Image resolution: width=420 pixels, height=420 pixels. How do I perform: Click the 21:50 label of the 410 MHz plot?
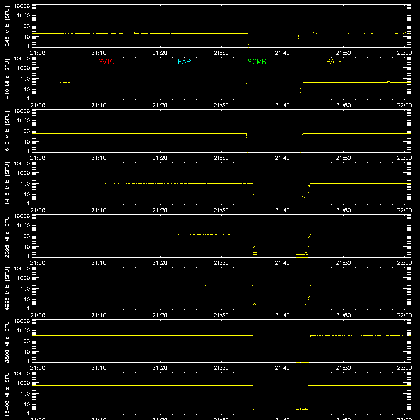(343, 106)
